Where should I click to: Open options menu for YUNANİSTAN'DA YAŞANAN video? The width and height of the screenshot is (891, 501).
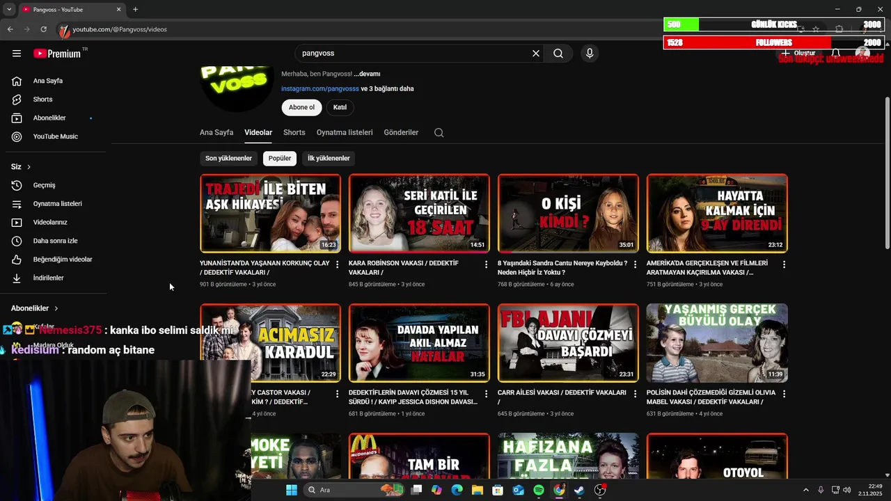338,264
